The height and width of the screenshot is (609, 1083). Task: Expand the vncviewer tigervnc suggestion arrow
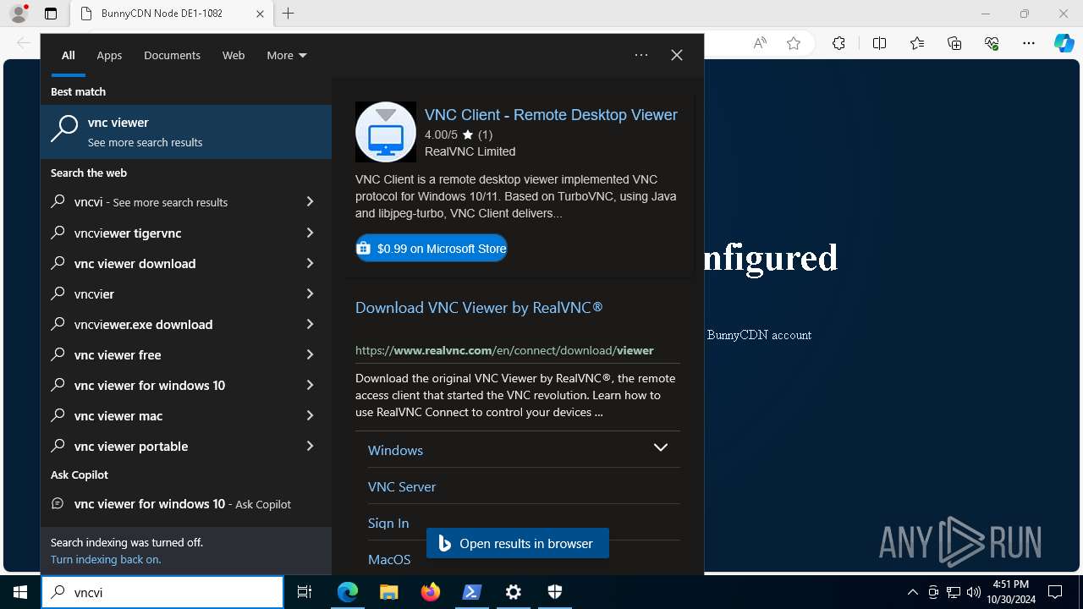pyautogui.click(x=310, y=233)
